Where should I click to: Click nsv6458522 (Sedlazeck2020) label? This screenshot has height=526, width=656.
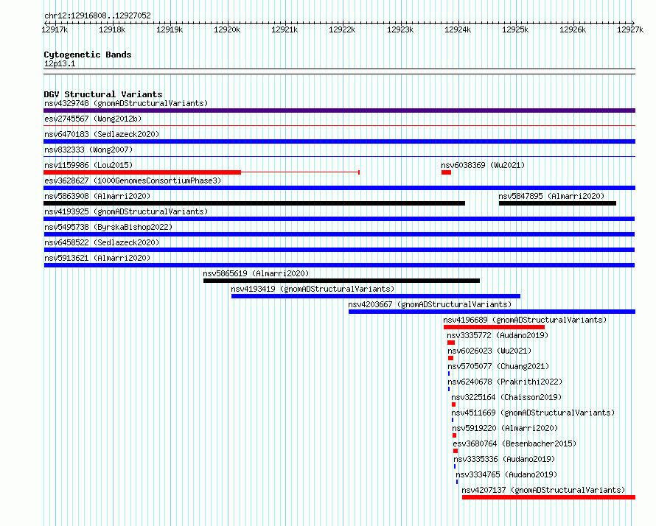[102, 242]
